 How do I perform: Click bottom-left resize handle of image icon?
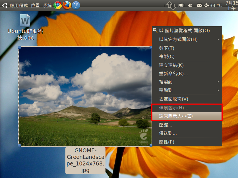point(20,146)
